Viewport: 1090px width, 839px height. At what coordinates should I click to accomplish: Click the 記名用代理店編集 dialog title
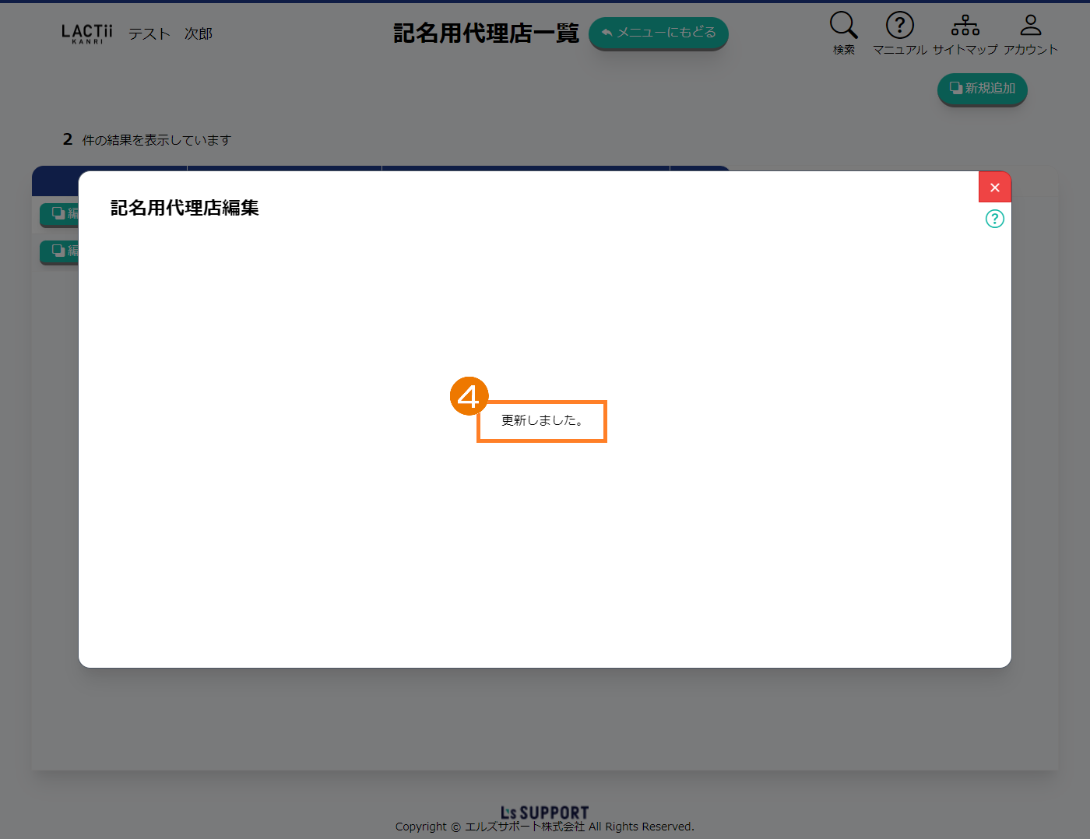pos(185,208)
